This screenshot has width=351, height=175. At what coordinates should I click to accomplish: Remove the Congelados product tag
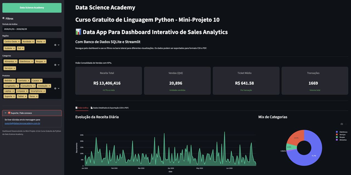coord(17,86)
